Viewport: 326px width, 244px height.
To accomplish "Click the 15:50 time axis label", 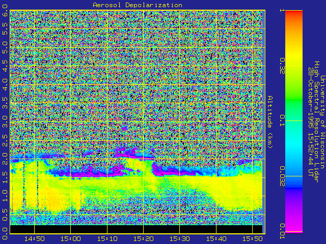I will tap(253, 239).
